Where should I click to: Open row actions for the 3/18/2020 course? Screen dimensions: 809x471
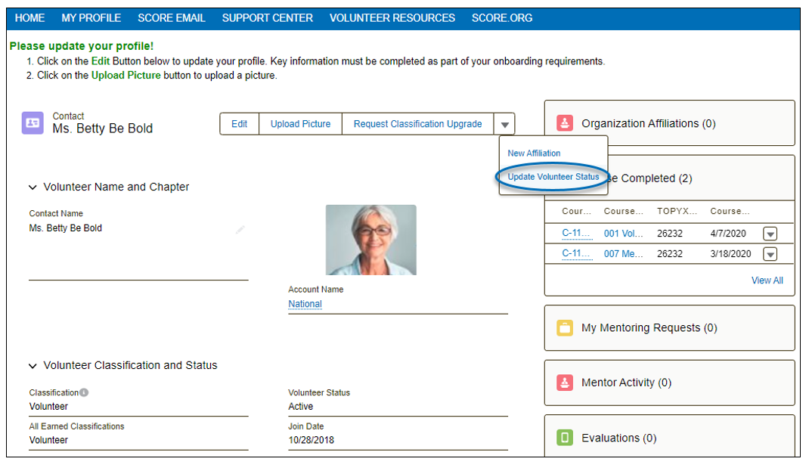coord(770,254)
